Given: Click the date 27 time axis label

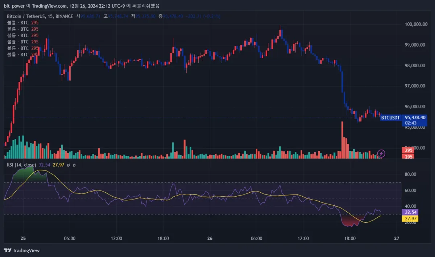Looking at the screenshot, I should coord(397,239).
